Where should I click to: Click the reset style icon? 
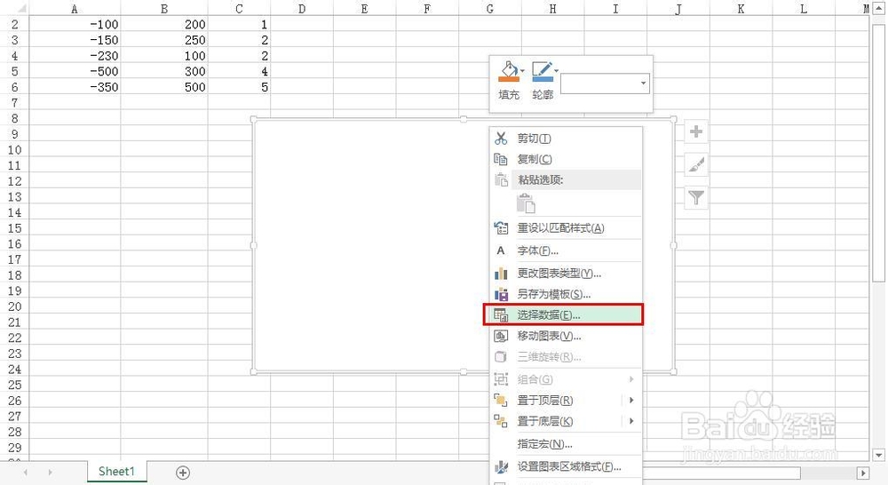(501, 227)
